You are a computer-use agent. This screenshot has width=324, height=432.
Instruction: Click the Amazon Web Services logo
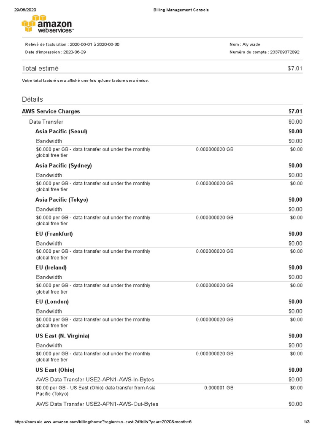pos(47,24)
